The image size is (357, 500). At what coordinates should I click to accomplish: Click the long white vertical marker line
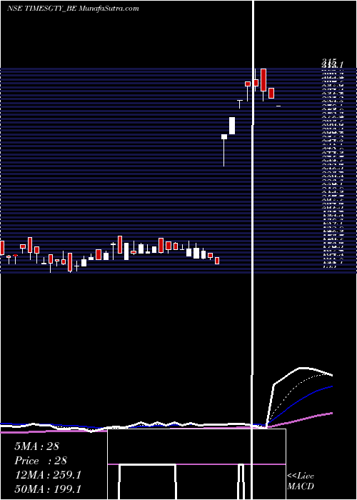pos(253,250)
